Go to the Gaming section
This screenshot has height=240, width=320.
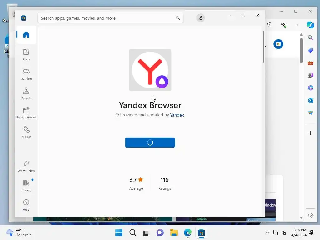click(x=26, y=74)
